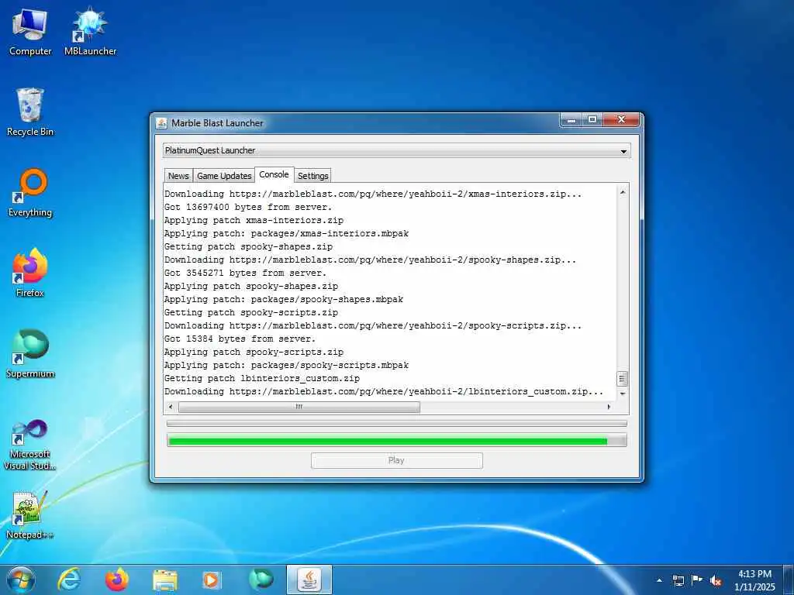Screen dimensions: 794x595
Task: Open Windows Media Player from taskbar
Action: click(212, 580)
